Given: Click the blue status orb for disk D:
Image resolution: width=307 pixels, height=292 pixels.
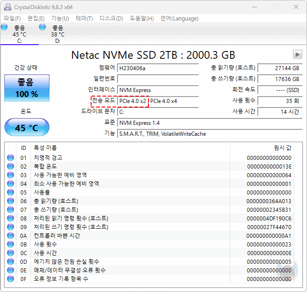Looking at the screenshot, I should 42,27.
